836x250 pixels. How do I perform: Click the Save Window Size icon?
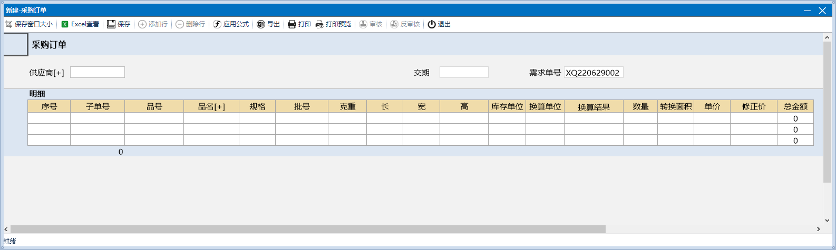coord(8,24)
